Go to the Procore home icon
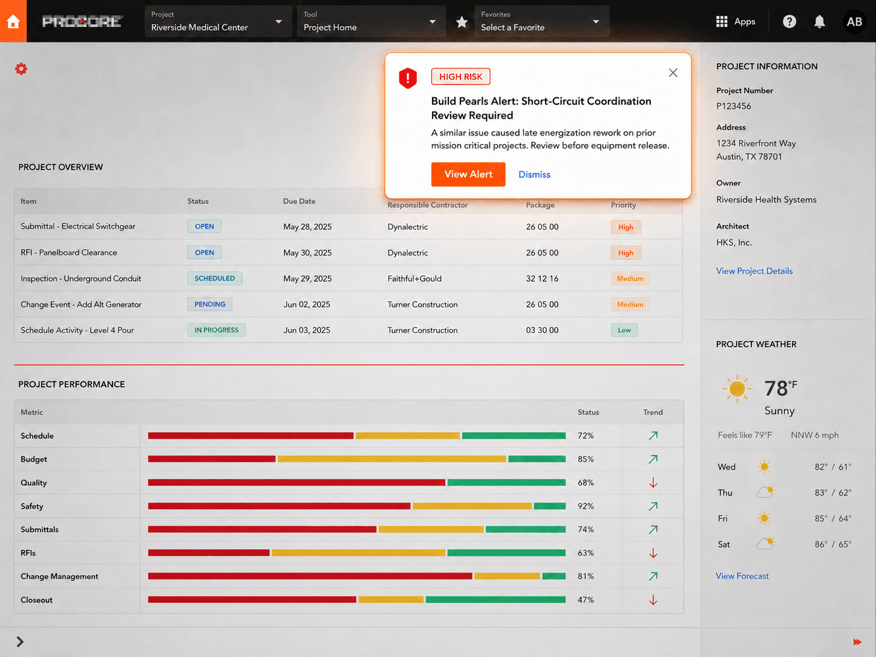This screenshot has width=876, height=657. (x=13, y=21)
